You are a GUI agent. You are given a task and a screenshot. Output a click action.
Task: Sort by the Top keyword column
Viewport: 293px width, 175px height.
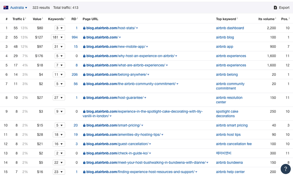(x=226, y=19)
